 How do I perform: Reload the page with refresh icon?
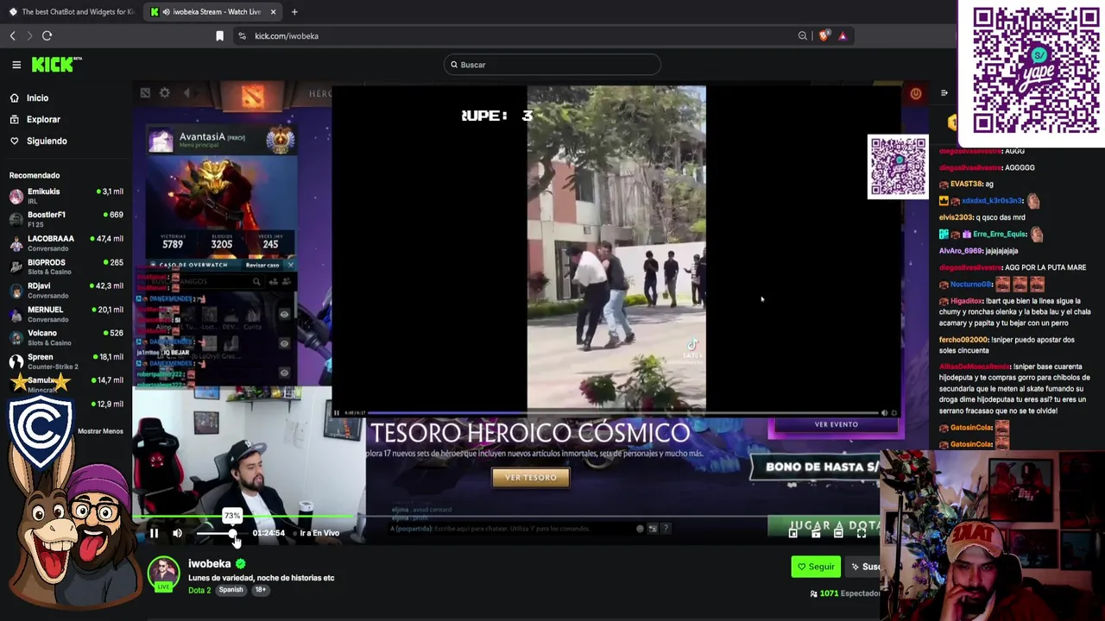47,35
